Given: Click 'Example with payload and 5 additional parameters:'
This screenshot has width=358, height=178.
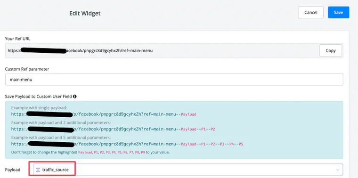Looking at the screenshot, I should [x=61, y=138].
